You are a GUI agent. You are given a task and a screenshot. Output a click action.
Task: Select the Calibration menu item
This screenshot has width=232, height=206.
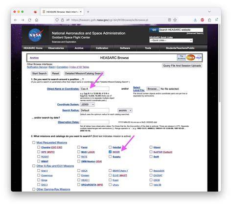[102, 48]
